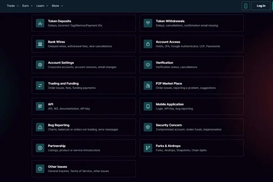Open the Learn navigation menu

42,6
